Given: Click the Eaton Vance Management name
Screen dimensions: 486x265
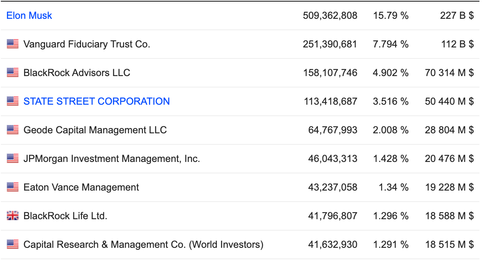Looking at the screenshot, I should (x=81, y=187).
